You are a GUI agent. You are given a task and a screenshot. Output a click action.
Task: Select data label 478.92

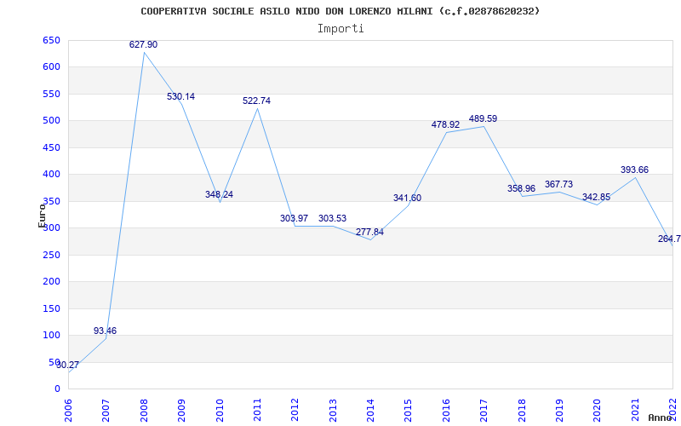point(445,124)
